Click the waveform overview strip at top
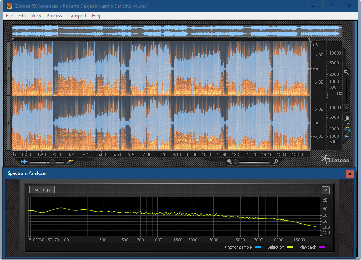This screenshot has width=361, height=260. coord(177,31)
